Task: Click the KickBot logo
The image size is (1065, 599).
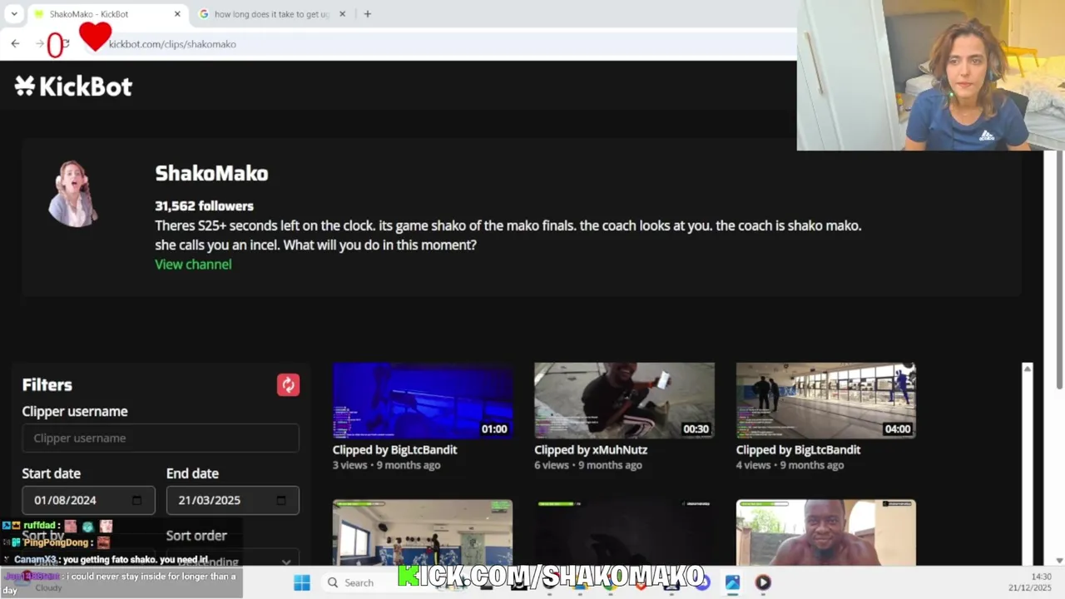Action: coord(73,86)
